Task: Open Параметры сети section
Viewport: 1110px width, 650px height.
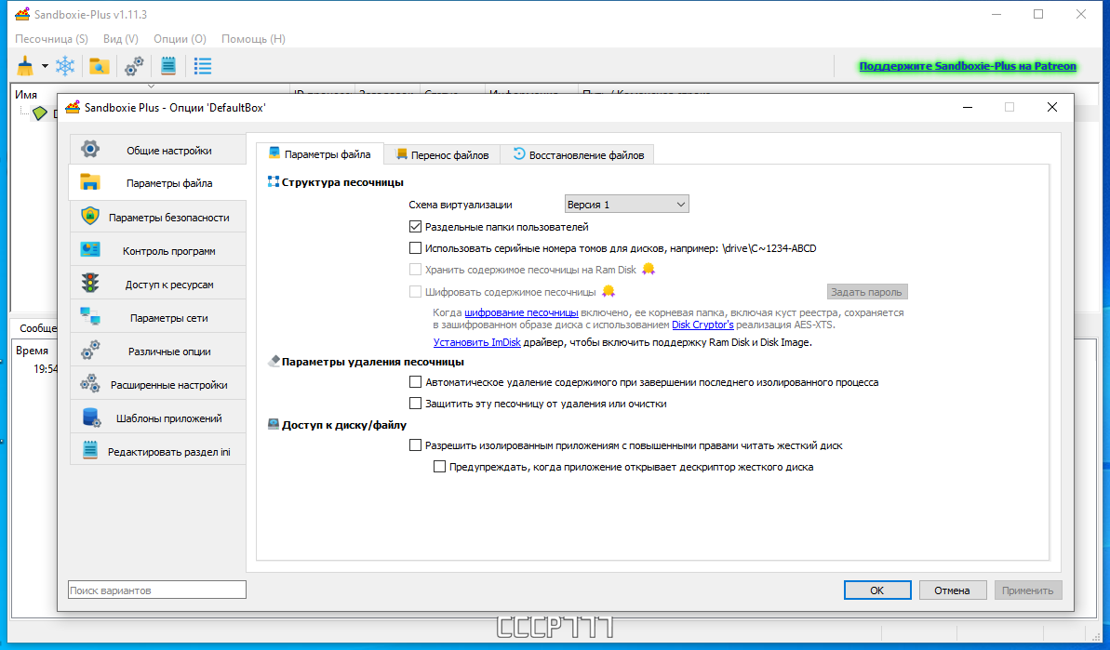Action: [x=158, y=318]
